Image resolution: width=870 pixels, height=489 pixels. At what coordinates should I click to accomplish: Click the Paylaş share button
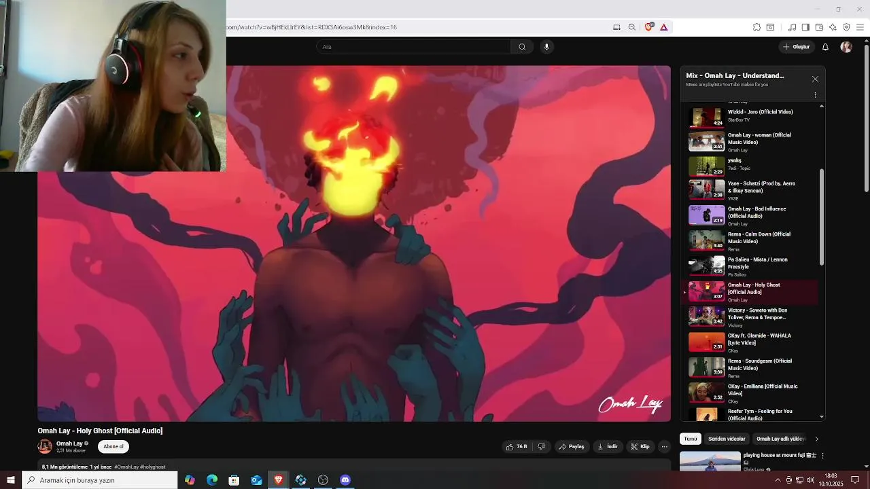(571, 447)
